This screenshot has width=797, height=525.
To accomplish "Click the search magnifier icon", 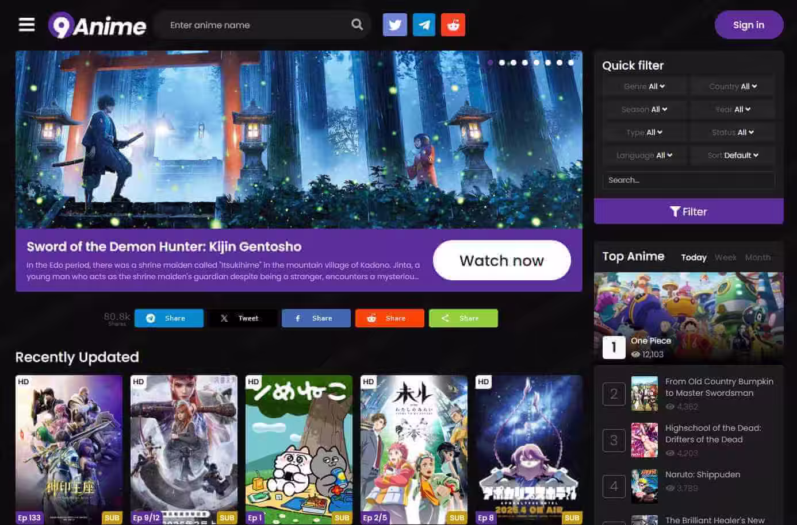I will click(x=357, y=25).
